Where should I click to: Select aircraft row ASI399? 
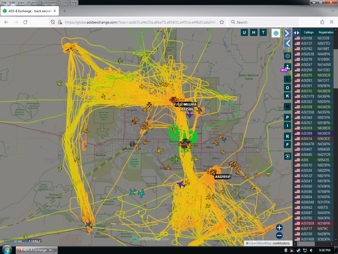point(314,133)
